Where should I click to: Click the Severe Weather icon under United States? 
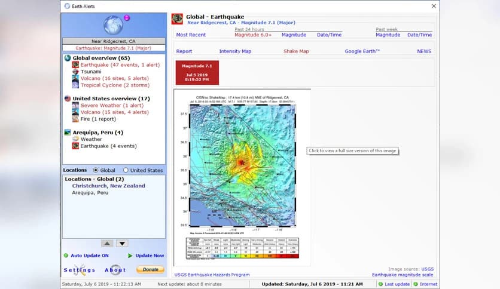pos(75,105)
